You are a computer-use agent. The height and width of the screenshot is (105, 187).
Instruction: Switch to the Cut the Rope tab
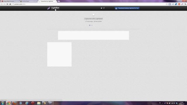(x=28, y=1)
